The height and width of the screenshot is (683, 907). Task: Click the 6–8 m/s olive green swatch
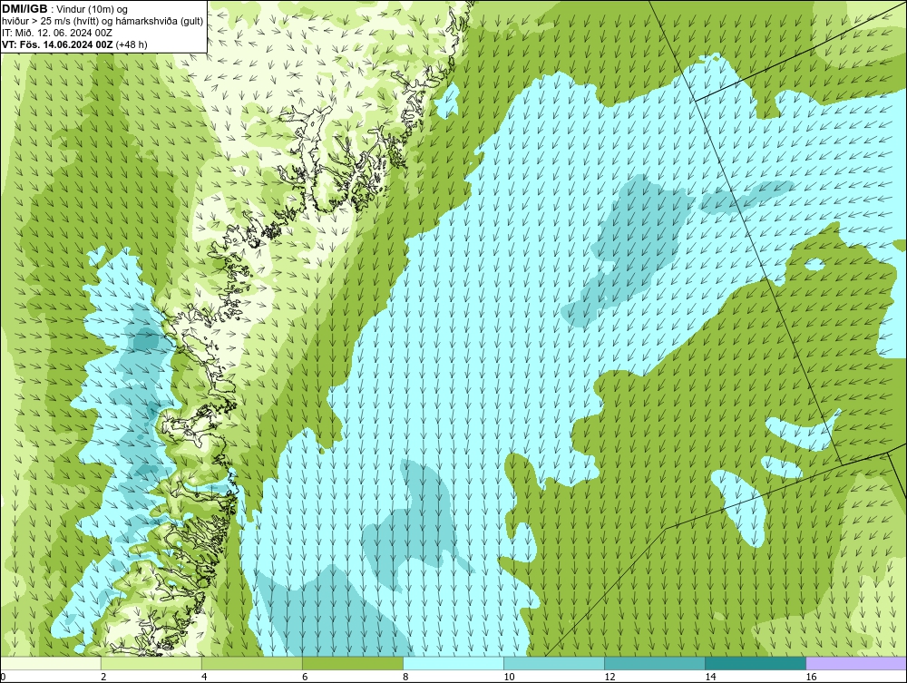tap(353, 663)
